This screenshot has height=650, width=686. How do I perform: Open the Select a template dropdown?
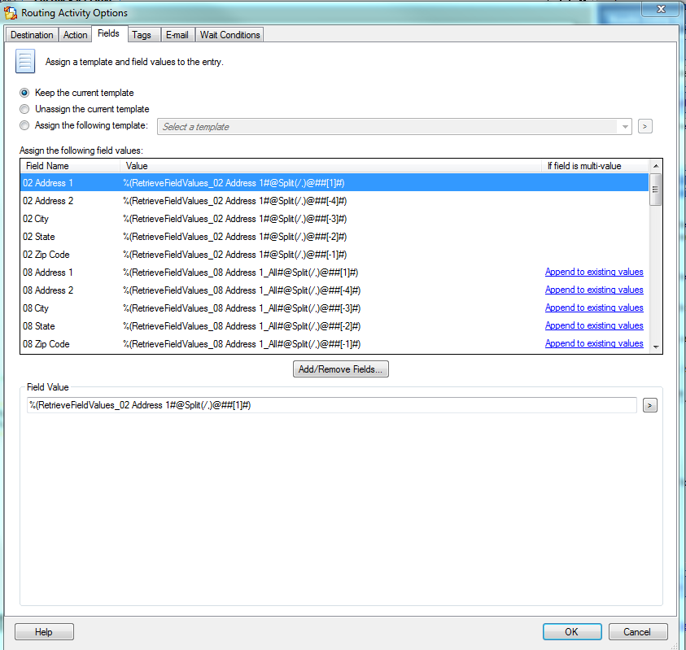tap(394, 126)
